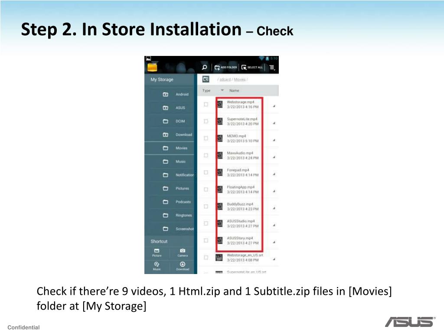The image size is (444, 333).
Task: Open video thumbnail of SupernoteLite.mp4
Action: (220, 121)
